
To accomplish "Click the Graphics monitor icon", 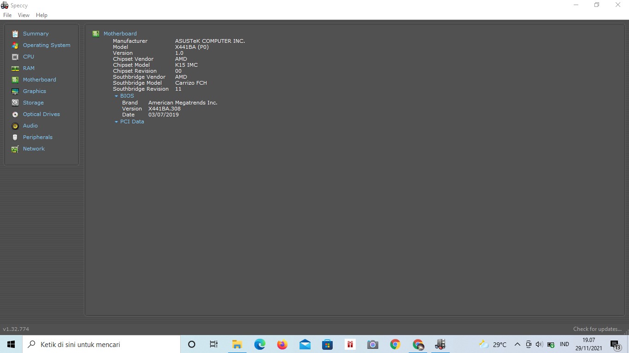I will coord(15,91).
